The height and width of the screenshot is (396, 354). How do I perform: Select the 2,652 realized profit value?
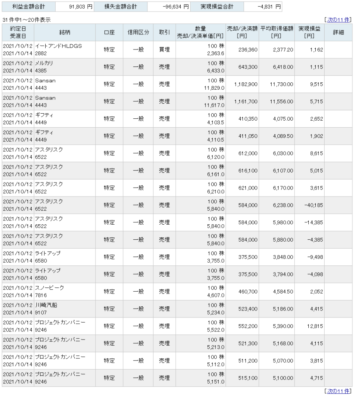[x=316, y=119]
